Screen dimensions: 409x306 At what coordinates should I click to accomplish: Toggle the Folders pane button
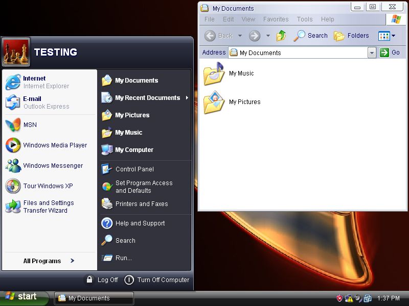pyautogui.click(x=351, y=36)
